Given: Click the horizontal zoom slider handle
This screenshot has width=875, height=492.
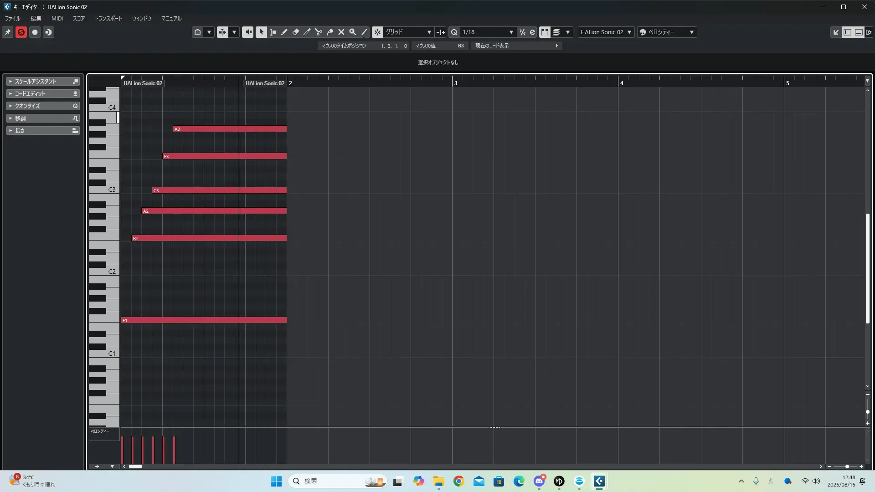Looking at the screenshot, I should (x=847, y=466).
